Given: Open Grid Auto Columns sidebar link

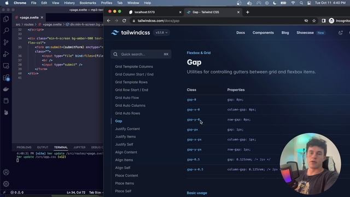Looking at the screenshot, I should pyautogui.click(x=130, y=106).
